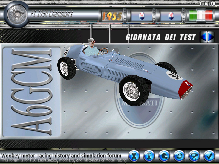
Task: Confirm with the blue checkmark button
Action: (209, 156)
